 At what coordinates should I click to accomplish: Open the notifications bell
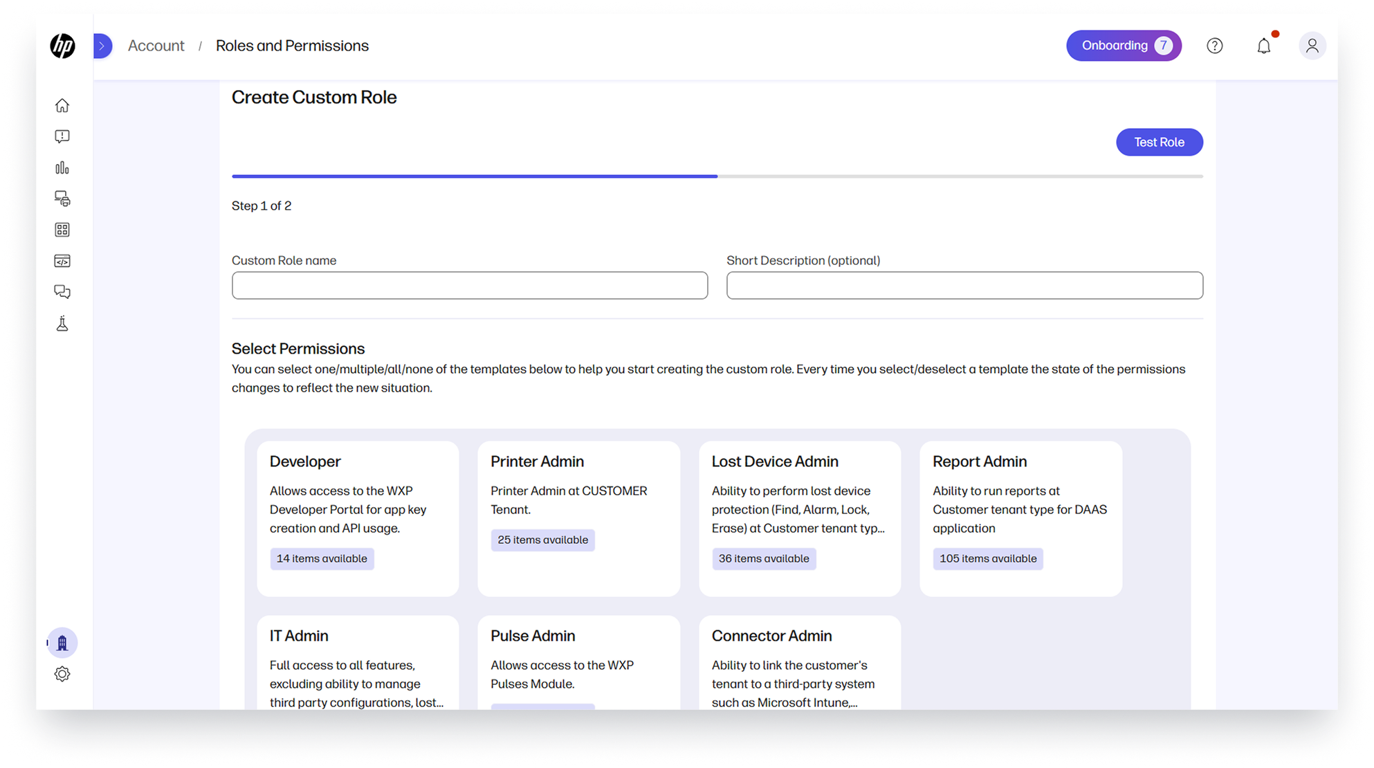[1263, 46]
